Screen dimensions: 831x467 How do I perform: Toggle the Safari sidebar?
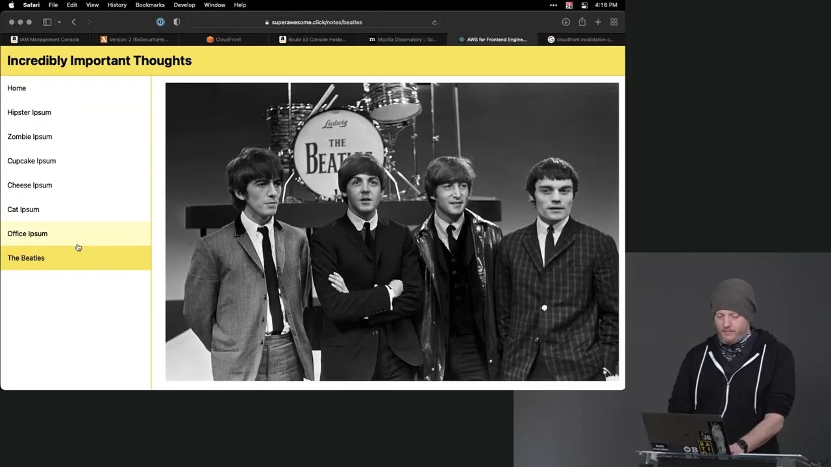(47, 22)
